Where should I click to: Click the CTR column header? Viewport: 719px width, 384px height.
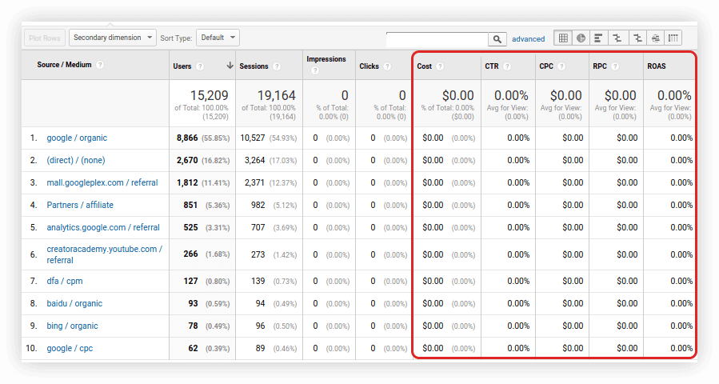coord(492,66)
